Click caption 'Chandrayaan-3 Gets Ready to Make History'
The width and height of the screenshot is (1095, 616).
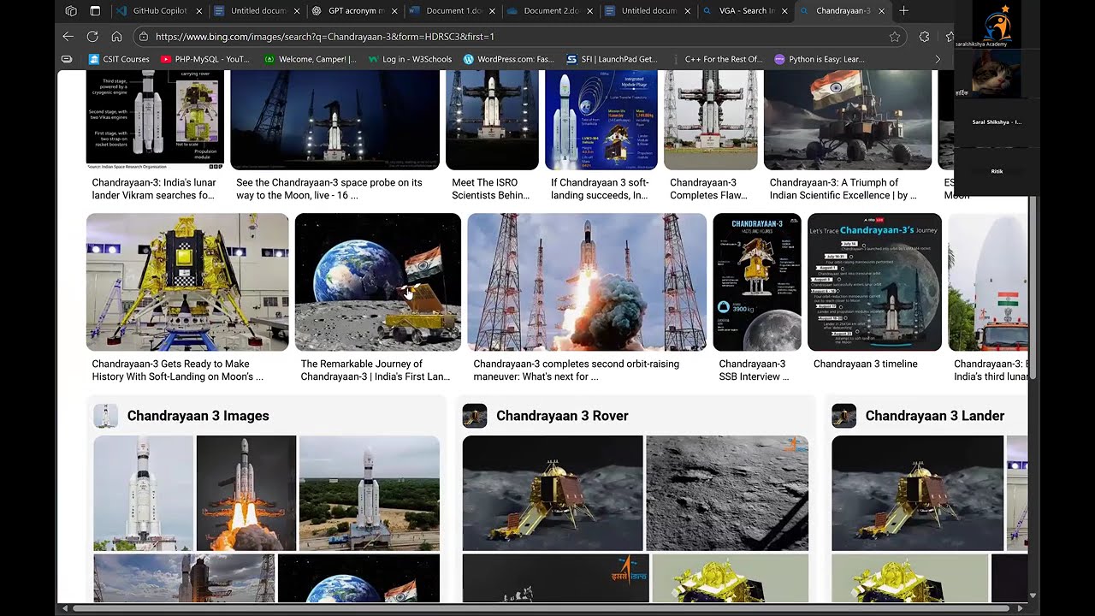178,370
